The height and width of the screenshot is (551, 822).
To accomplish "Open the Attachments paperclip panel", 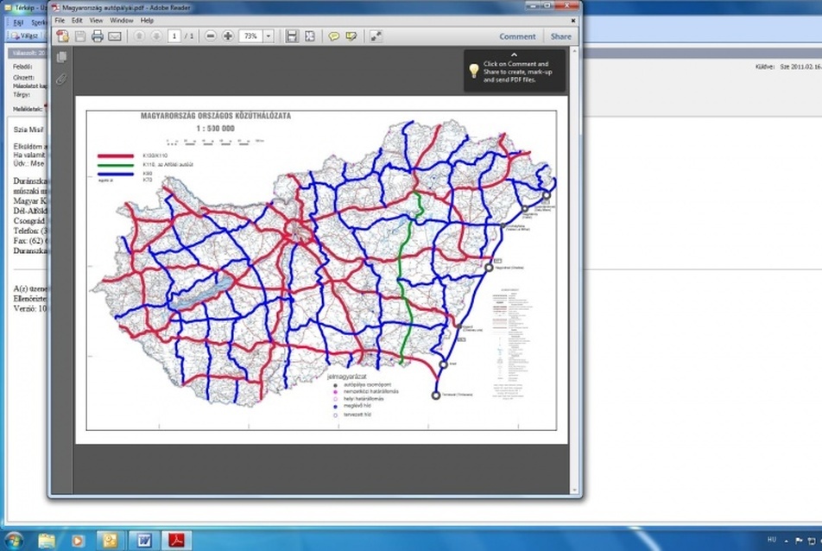I will (x=62, y=79).
